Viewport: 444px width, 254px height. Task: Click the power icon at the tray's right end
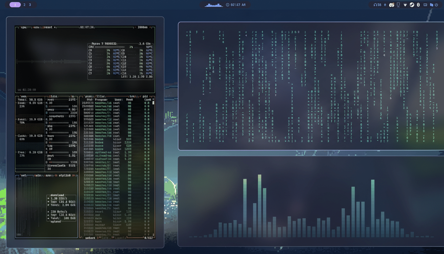click(x=437, y=5)
